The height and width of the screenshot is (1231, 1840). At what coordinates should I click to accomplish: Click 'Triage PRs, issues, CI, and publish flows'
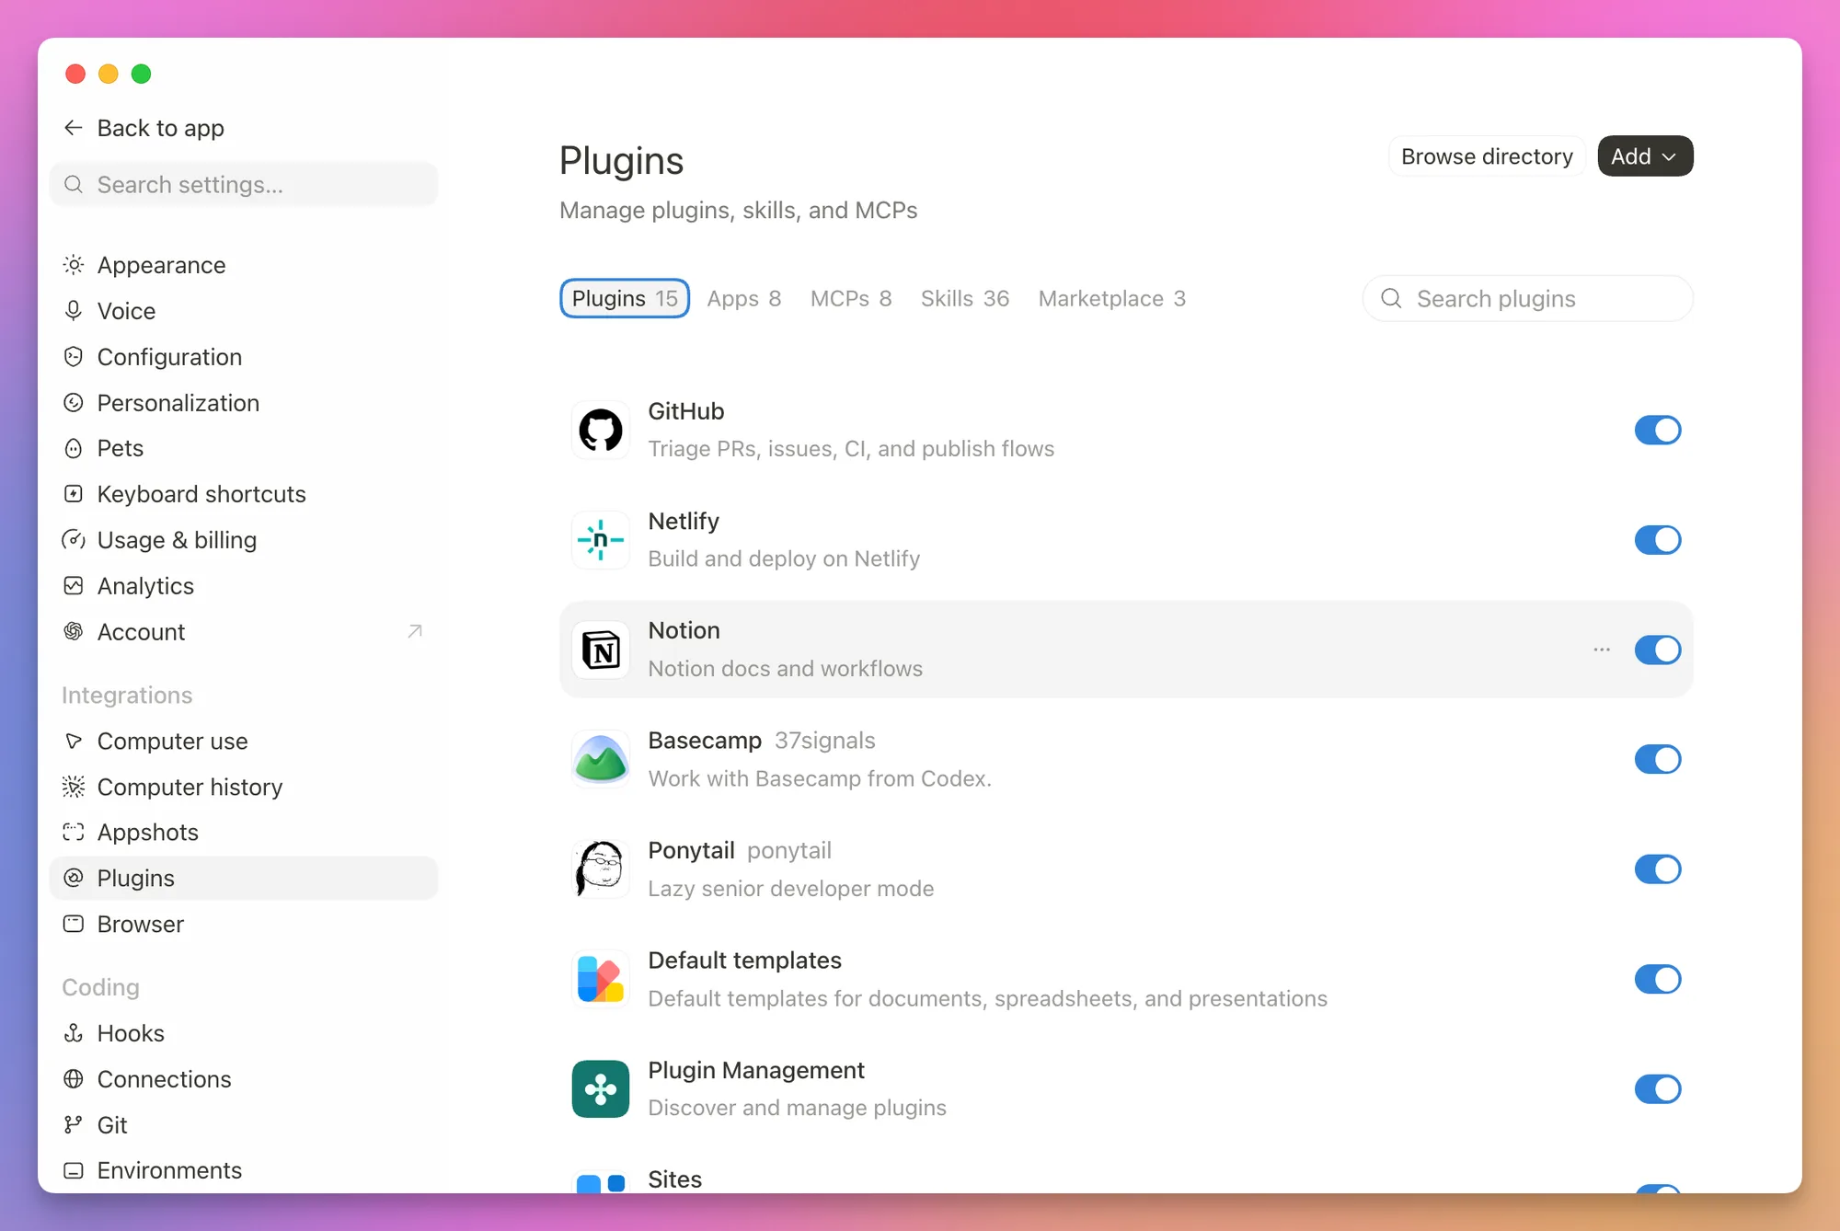pyautogui.click(x=851, y=449)
